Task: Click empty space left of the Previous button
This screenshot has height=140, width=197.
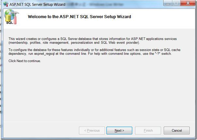Action: pyautogui.click(x=42, y=131)
